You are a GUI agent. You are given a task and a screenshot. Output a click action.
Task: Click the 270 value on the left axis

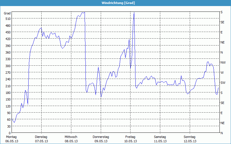pyautogui.click(x=8, y=73)
